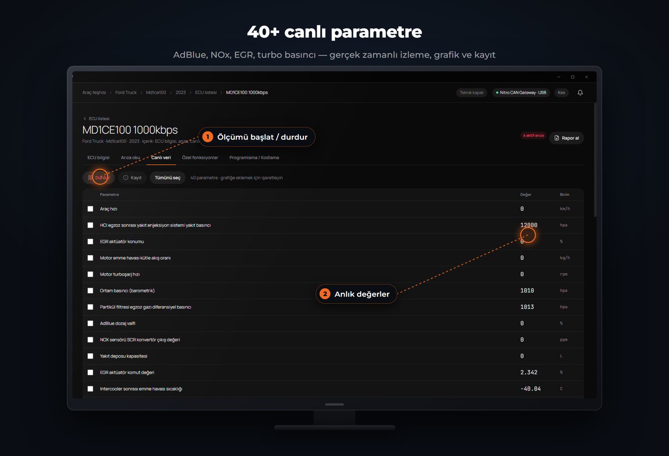Select the HCI egzoz yakıt basıncı checkbox

coord(90,225)
